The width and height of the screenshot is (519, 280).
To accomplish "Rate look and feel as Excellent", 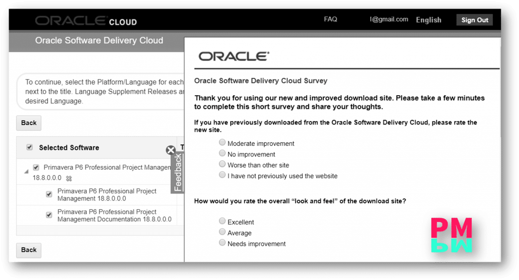I will tap(222, 221).
